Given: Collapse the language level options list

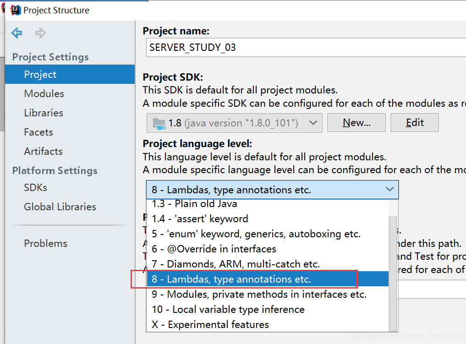Looking at the screenshot, I should pos(389,189).
